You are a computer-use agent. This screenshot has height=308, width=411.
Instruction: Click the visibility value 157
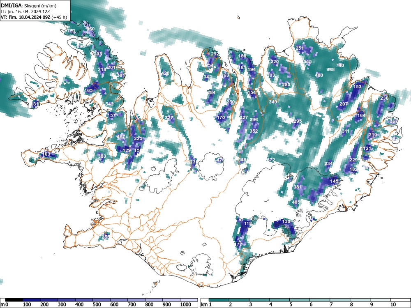111,115
